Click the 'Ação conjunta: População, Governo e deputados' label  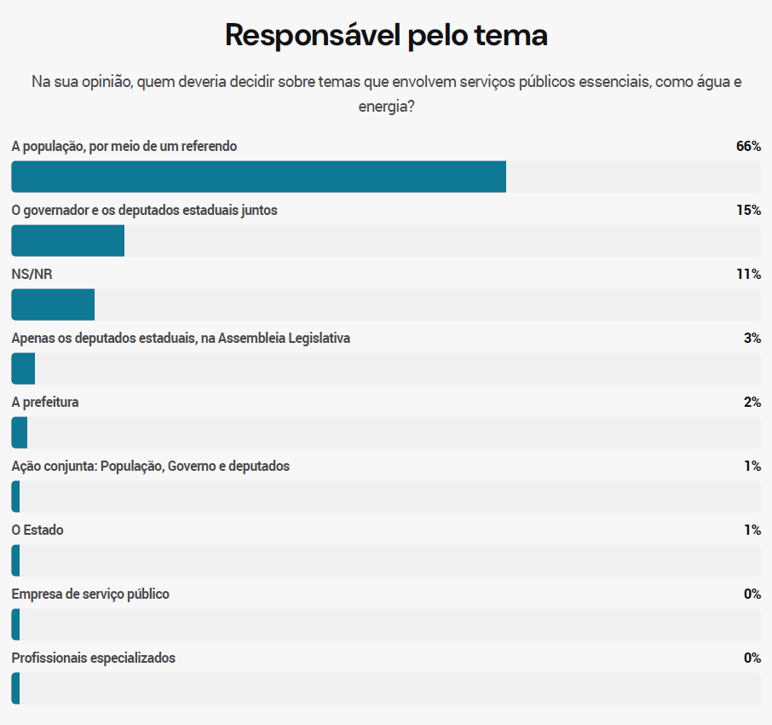tap(151, 466)
